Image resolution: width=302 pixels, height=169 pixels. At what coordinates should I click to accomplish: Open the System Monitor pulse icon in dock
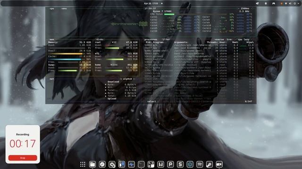pos(131,164)
